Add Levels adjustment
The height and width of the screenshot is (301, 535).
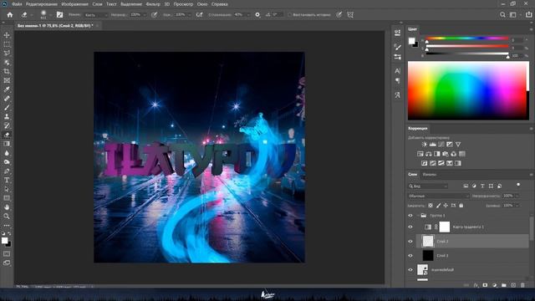pos(433,145)
